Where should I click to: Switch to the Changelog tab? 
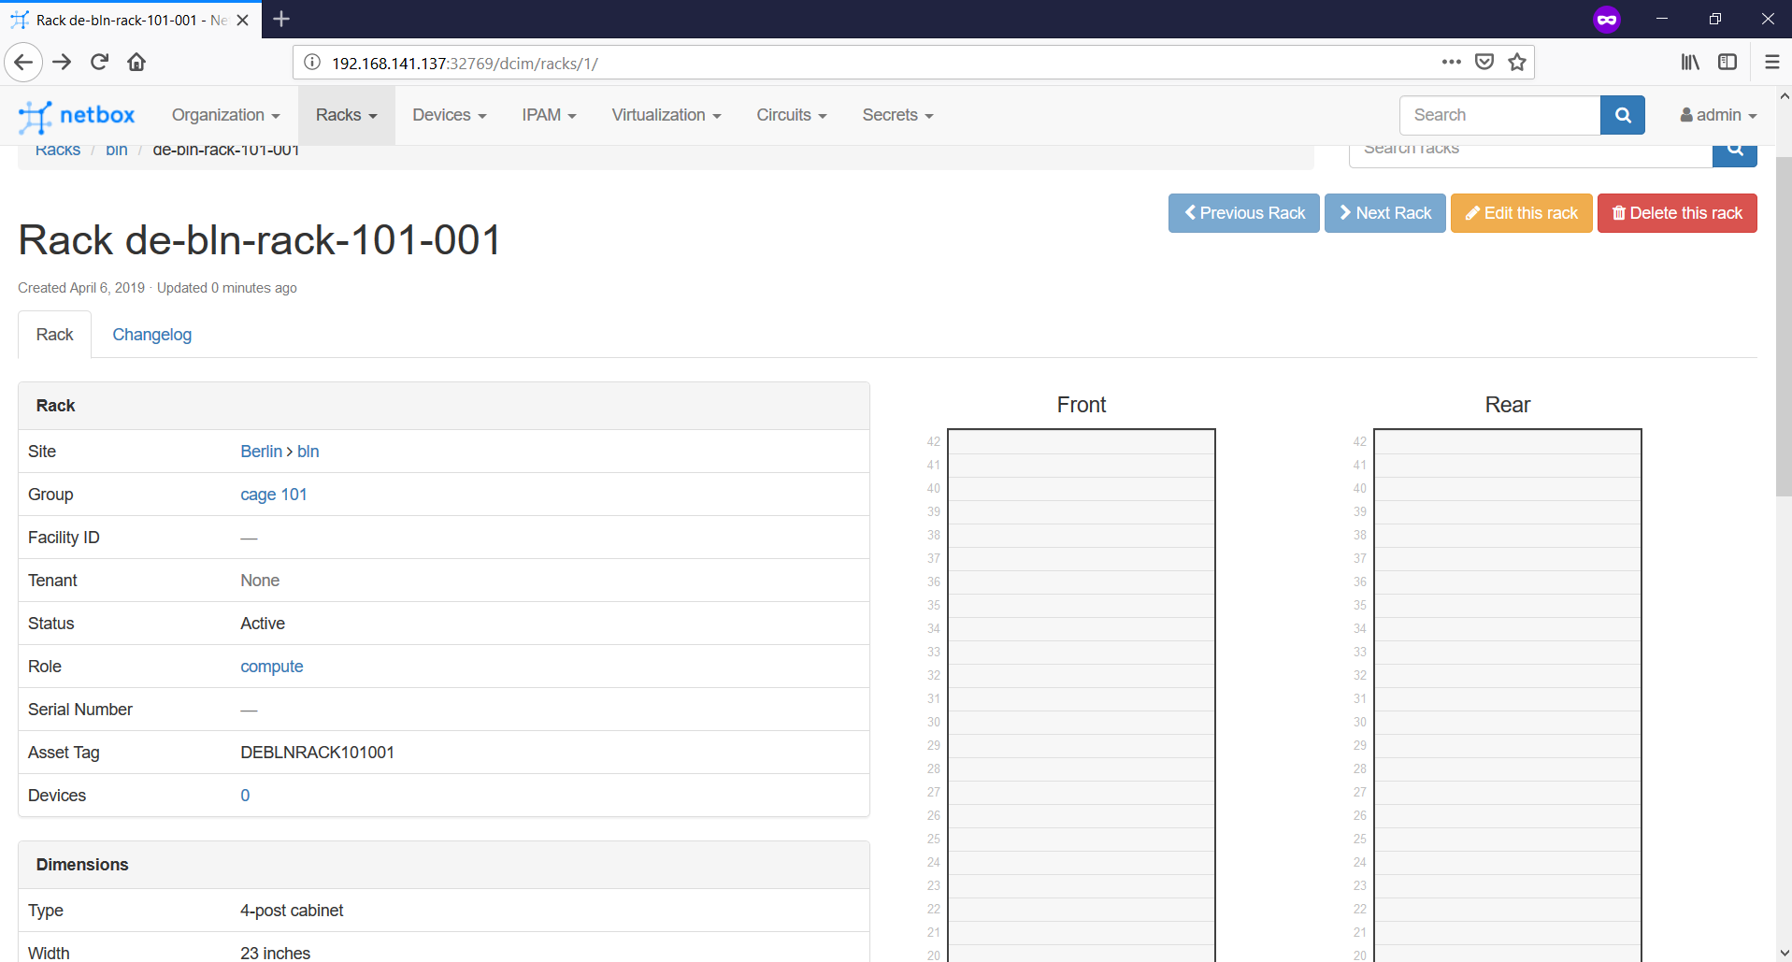tap(152, 335)
